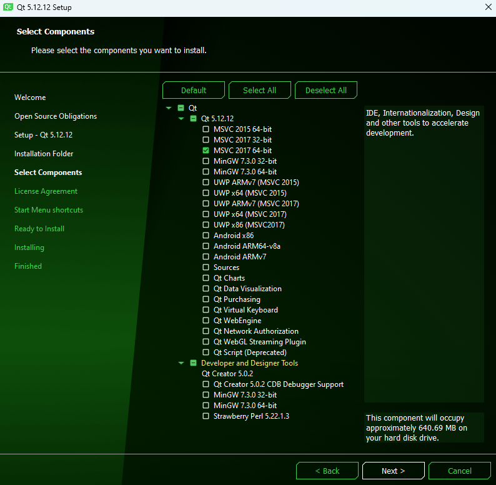Check the Qt Network Authorization checkbox
Image resolution: width=496 pixels, height=485 pixels.
(206, 331)
